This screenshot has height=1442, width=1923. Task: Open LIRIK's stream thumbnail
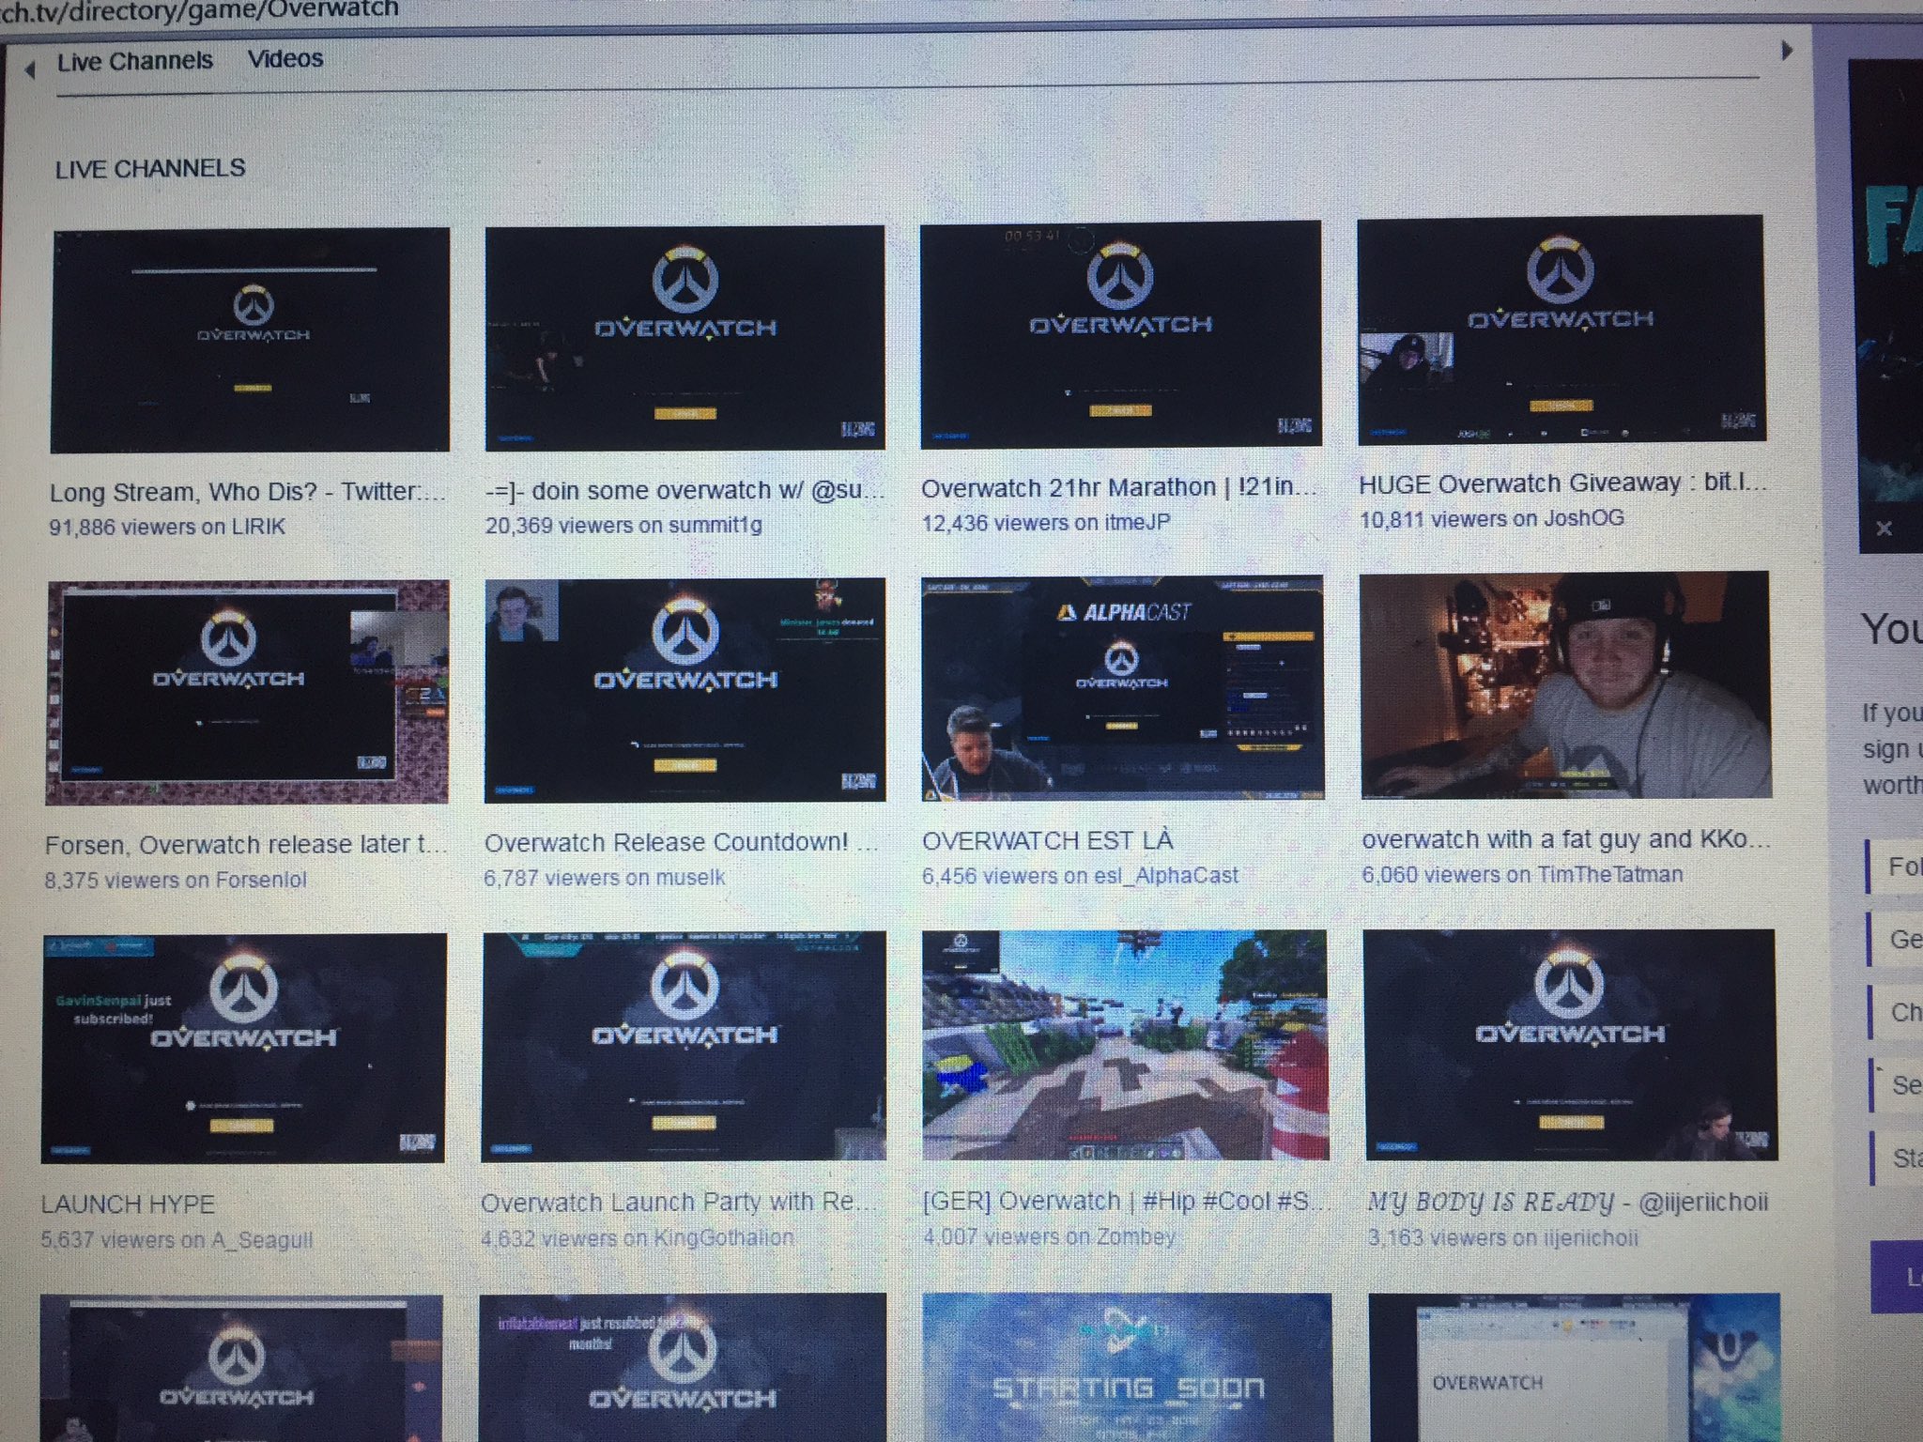(250, 341)
